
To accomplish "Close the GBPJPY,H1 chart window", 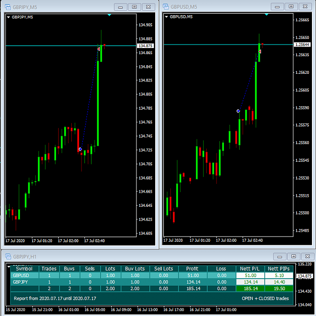I will click(308, 256).
